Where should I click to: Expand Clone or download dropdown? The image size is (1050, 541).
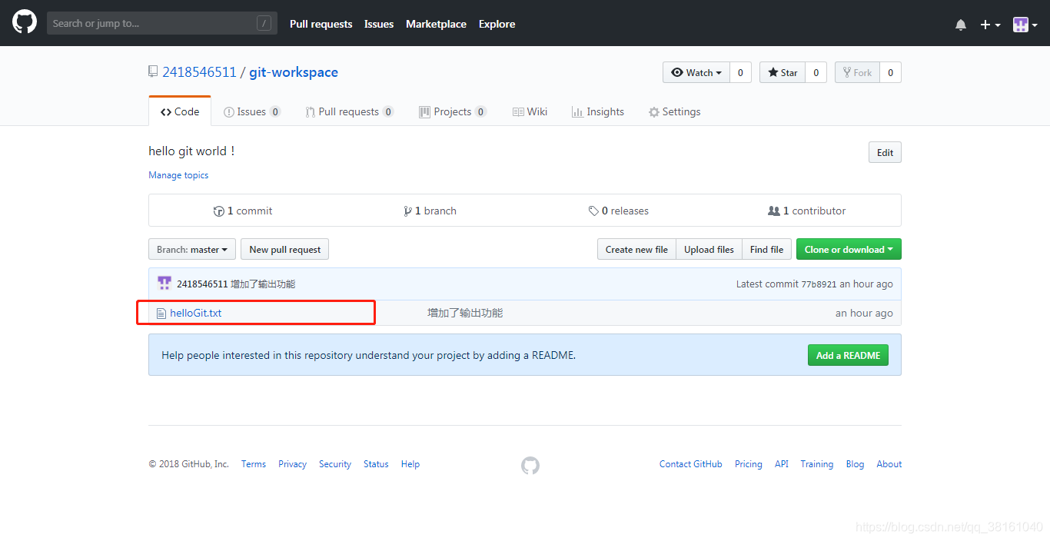click(x=849, y=249)
